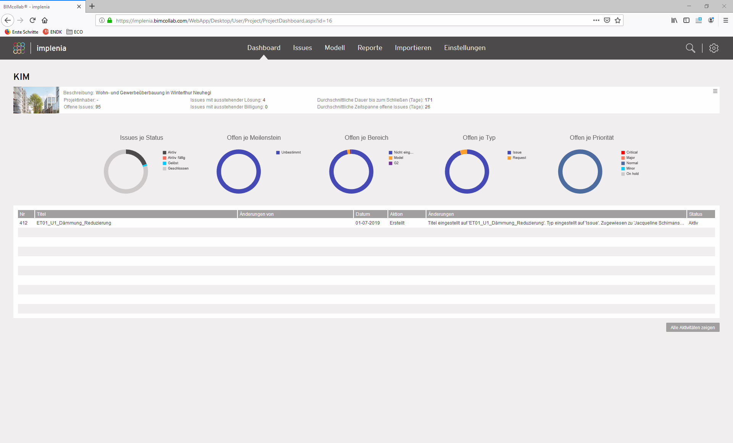Switch to Modell tab
This screenshot has height=443, width=733.
click(335, 48)
